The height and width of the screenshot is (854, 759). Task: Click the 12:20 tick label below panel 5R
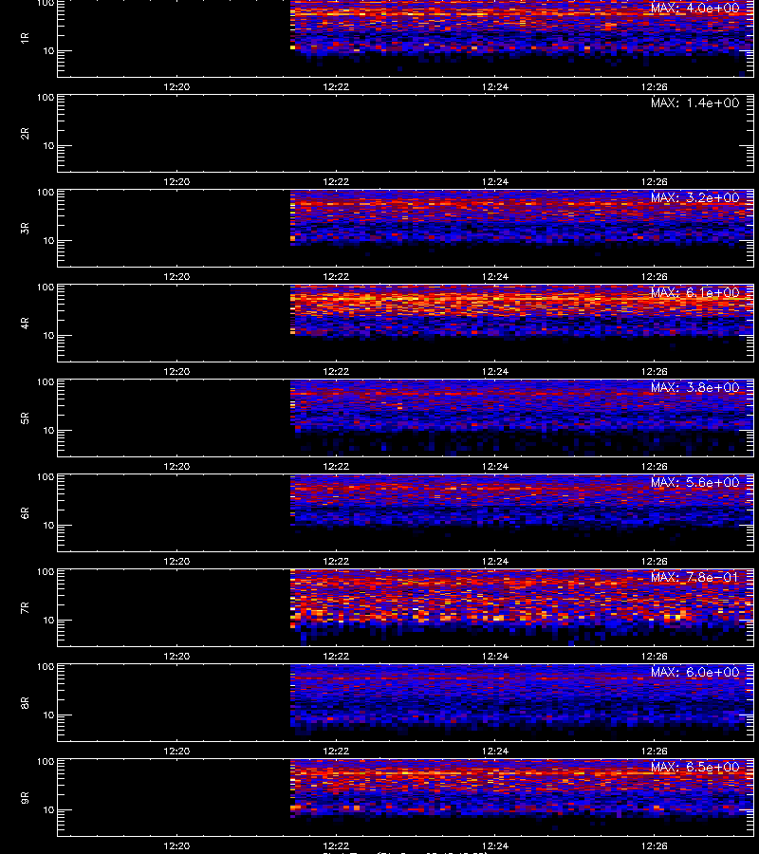pyautogui.click(x=176, y=466)
